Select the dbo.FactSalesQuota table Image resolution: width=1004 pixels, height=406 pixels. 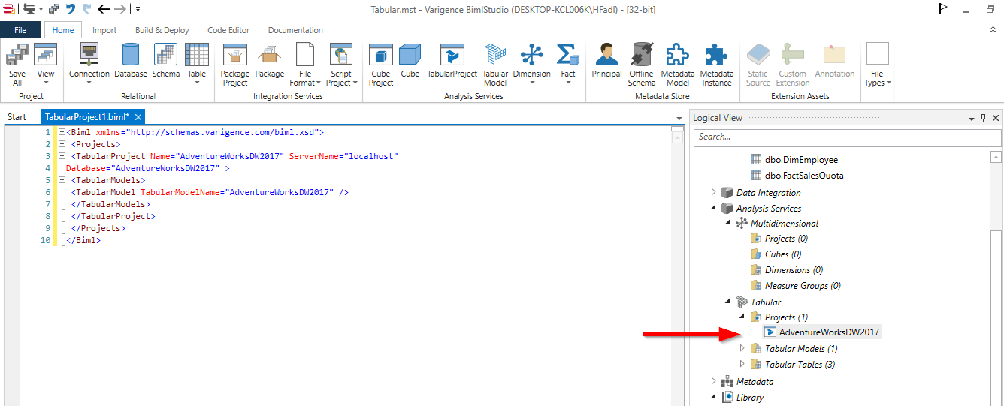click(x=804, y=176)
